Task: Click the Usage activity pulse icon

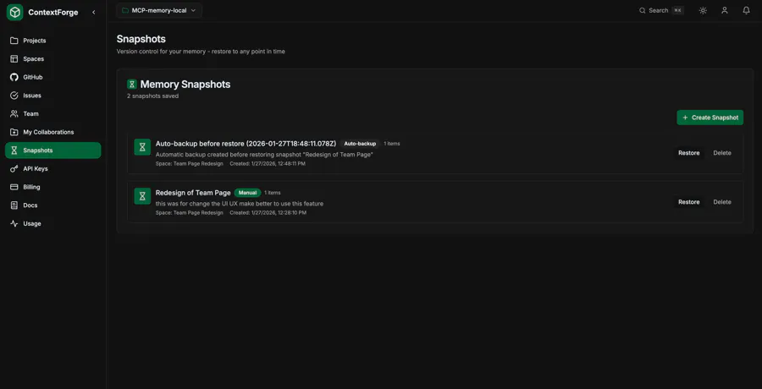Action: [x=14, y=223]
